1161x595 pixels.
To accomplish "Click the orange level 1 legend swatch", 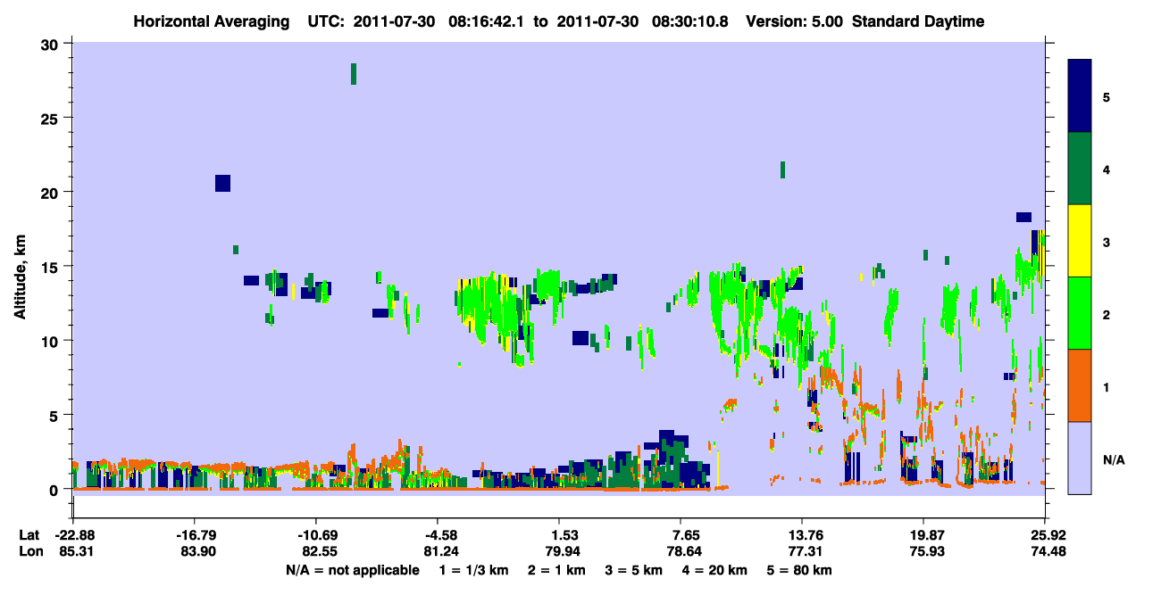I will (x=1080, y=385).
